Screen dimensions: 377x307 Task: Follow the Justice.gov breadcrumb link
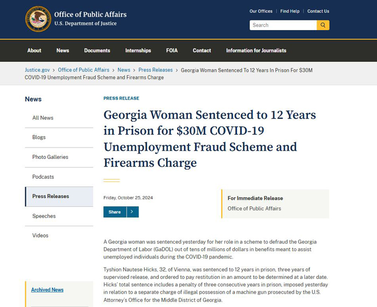pos(37,70)
